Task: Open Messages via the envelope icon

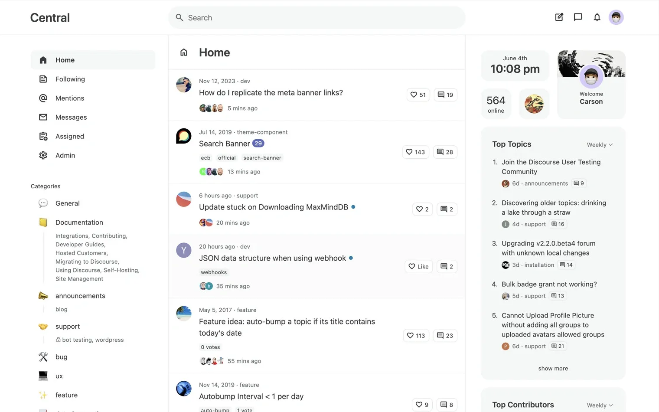Action: 43,117
